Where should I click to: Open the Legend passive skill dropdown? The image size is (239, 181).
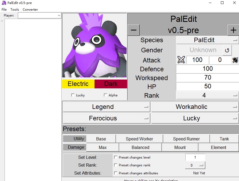tap(106, 107)
